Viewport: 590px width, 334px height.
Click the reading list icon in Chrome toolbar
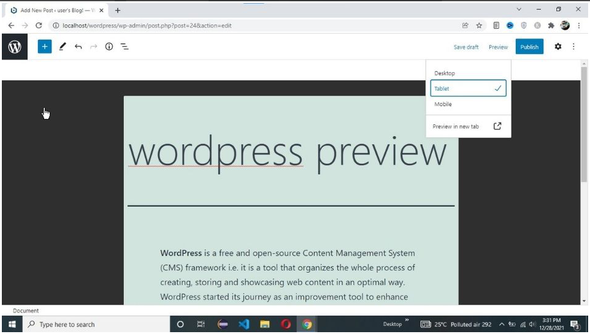point(496,26)
